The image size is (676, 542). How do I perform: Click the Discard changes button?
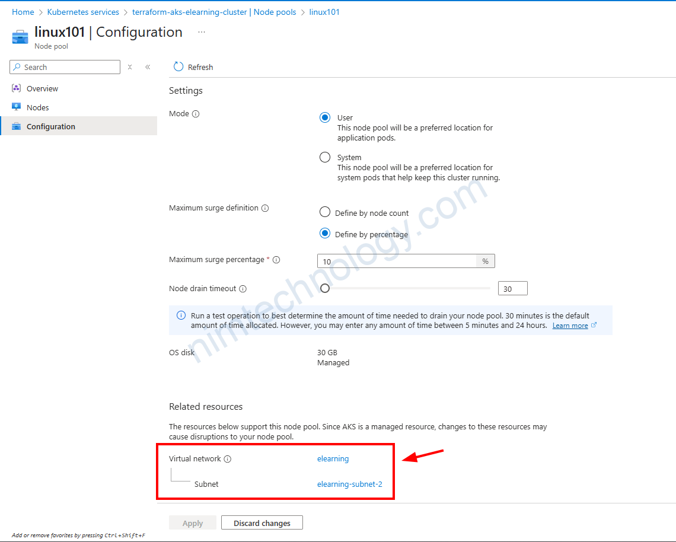tap(262, 523)
